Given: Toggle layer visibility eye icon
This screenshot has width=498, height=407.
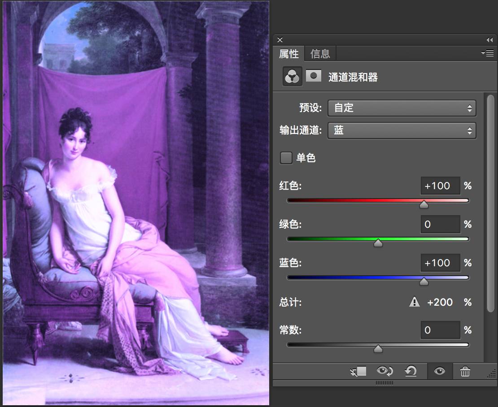Looking at the screenshot, I should pyautogui.click(x=440, y=371).
